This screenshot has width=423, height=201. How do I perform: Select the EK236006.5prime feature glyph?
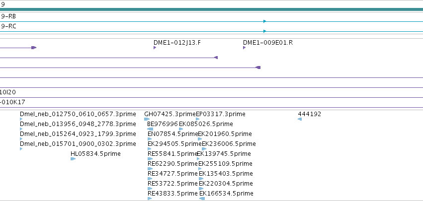click(x=204, y=149)
